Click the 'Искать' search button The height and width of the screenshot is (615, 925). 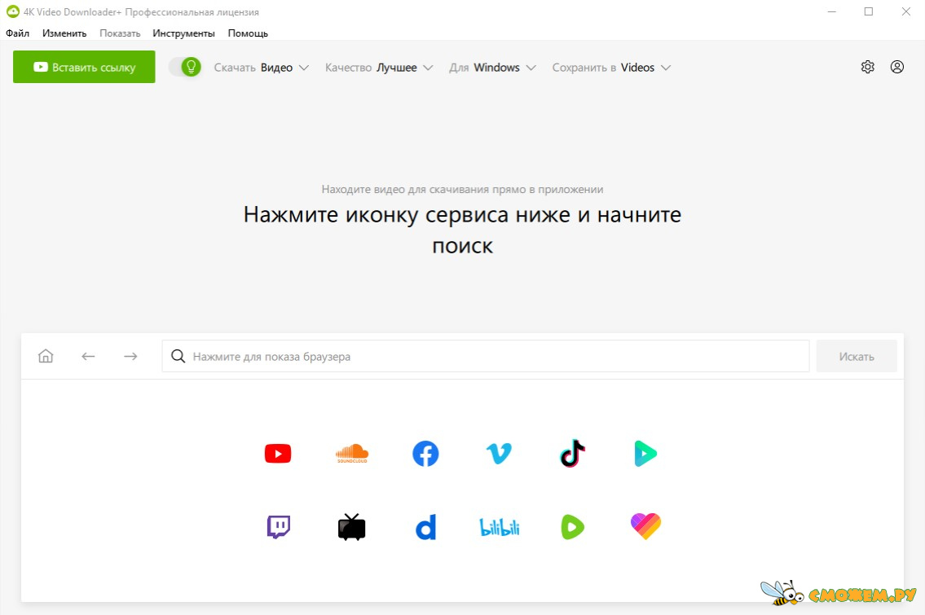point(857,356)
